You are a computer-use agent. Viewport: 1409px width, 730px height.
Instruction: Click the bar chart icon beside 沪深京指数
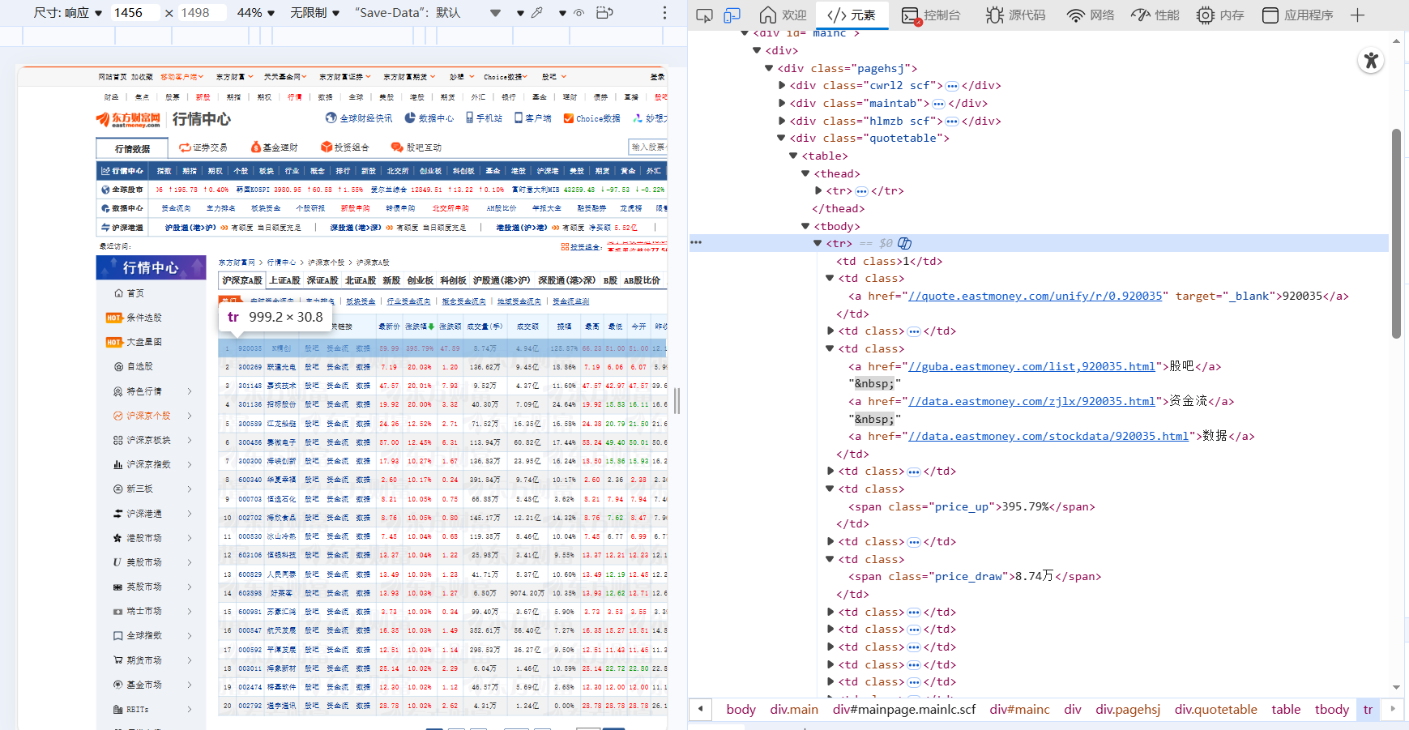(118, 465)
